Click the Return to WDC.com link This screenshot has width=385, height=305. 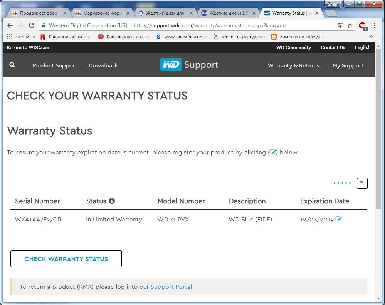pyautogui.click(x=29, y=47)
